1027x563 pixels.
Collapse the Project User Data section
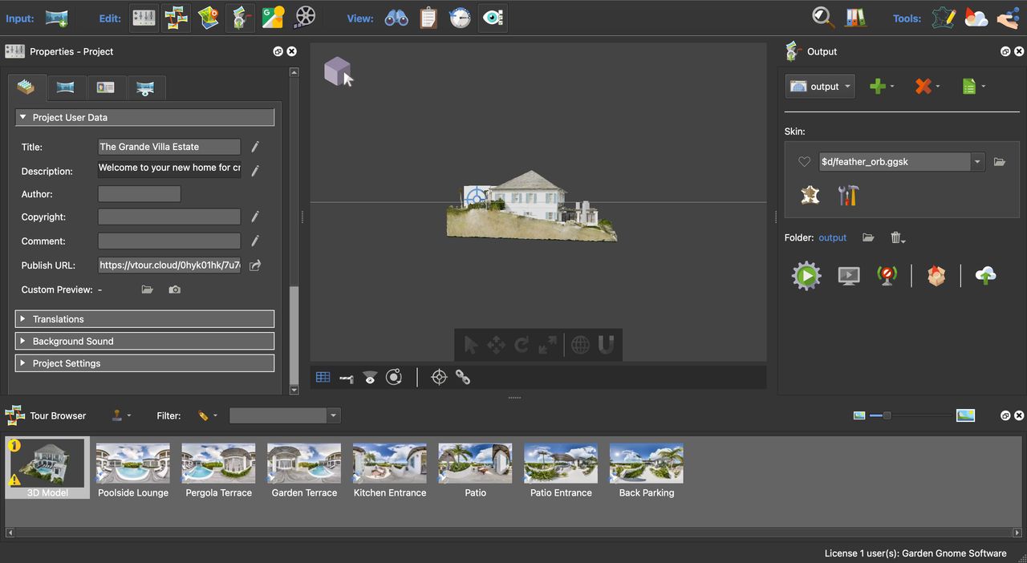click(x=144, y=117)
